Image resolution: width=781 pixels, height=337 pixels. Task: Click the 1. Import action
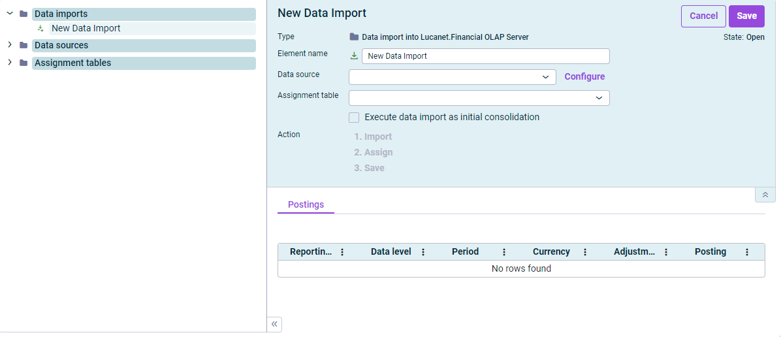point(373,136)
